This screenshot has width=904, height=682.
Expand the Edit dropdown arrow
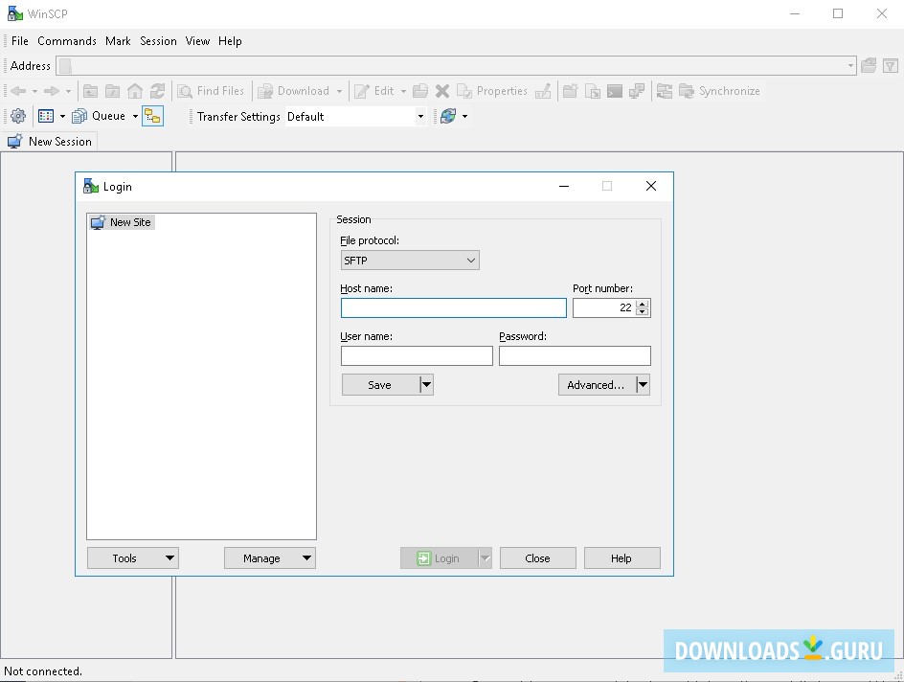[403, 91]
